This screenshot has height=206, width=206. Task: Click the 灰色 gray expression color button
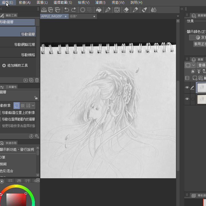pos(198,37)
